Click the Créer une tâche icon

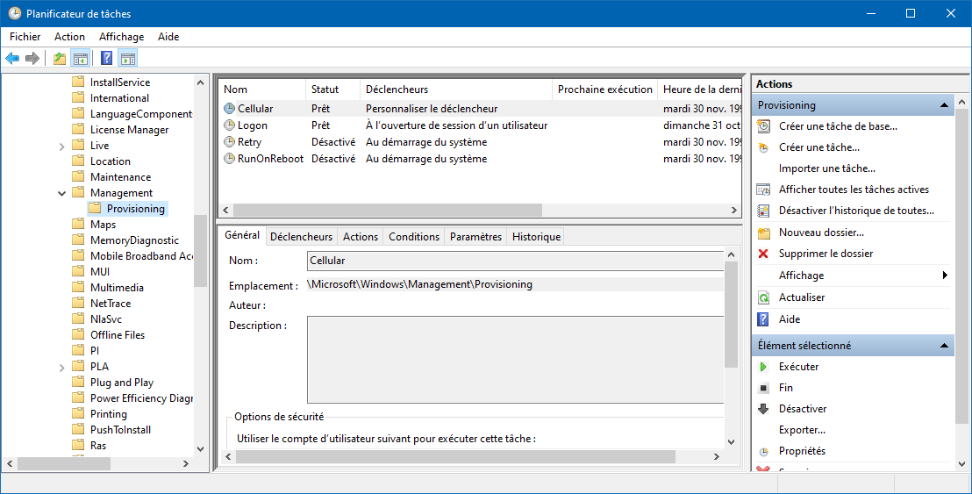coord(764,147)
